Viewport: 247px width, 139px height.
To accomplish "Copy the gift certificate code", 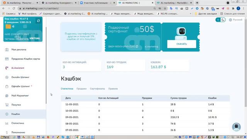I will pos(137,46).
